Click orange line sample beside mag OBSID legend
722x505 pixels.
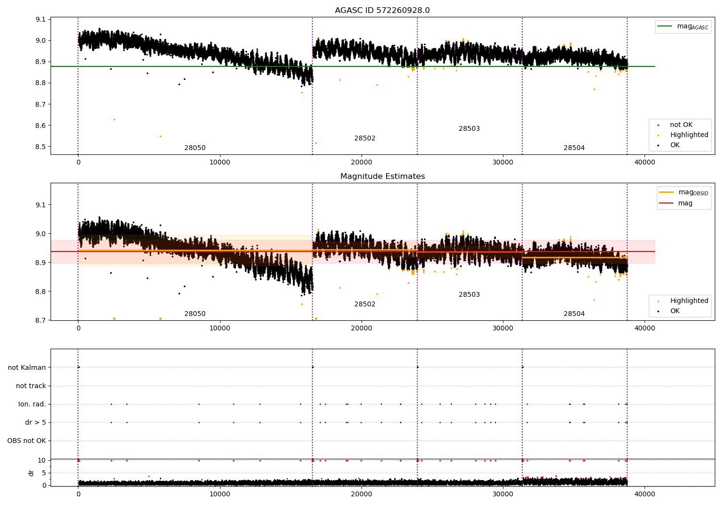click(666, 192)
